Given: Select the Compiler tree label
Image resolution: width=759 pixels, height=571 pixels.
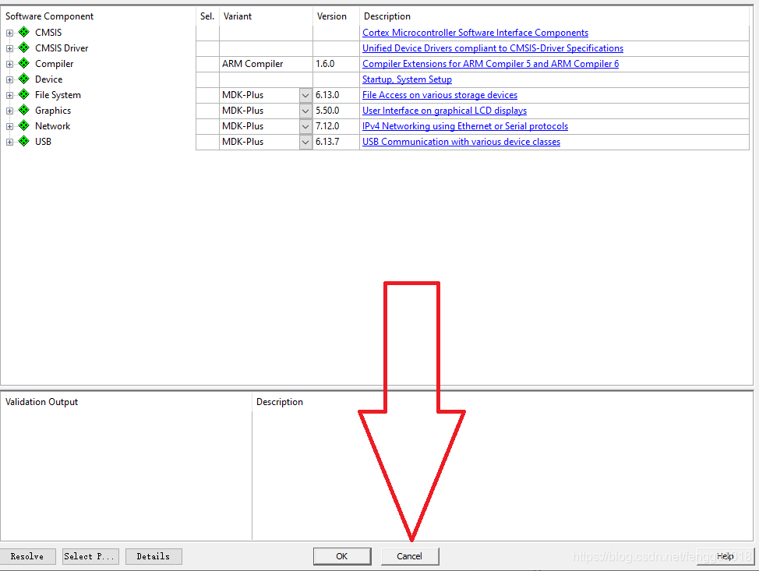Looking at the screenshot, I should click(x=55, y=63).
